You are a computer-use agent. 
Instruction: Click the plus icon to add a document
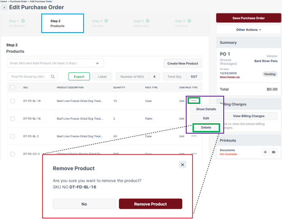coord(265,152)
